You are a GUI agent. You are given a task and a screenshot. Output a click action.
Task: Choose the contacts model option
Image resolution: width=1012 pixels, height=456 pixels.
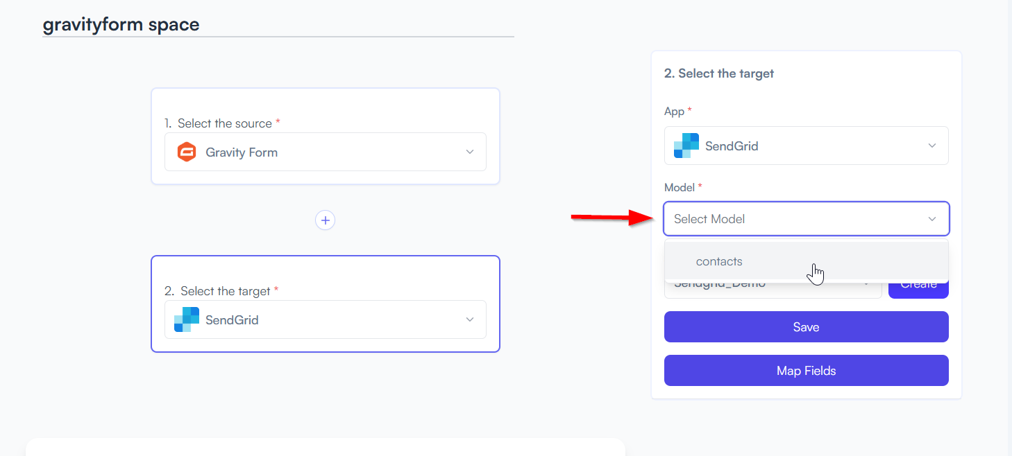tap(807, 261)
